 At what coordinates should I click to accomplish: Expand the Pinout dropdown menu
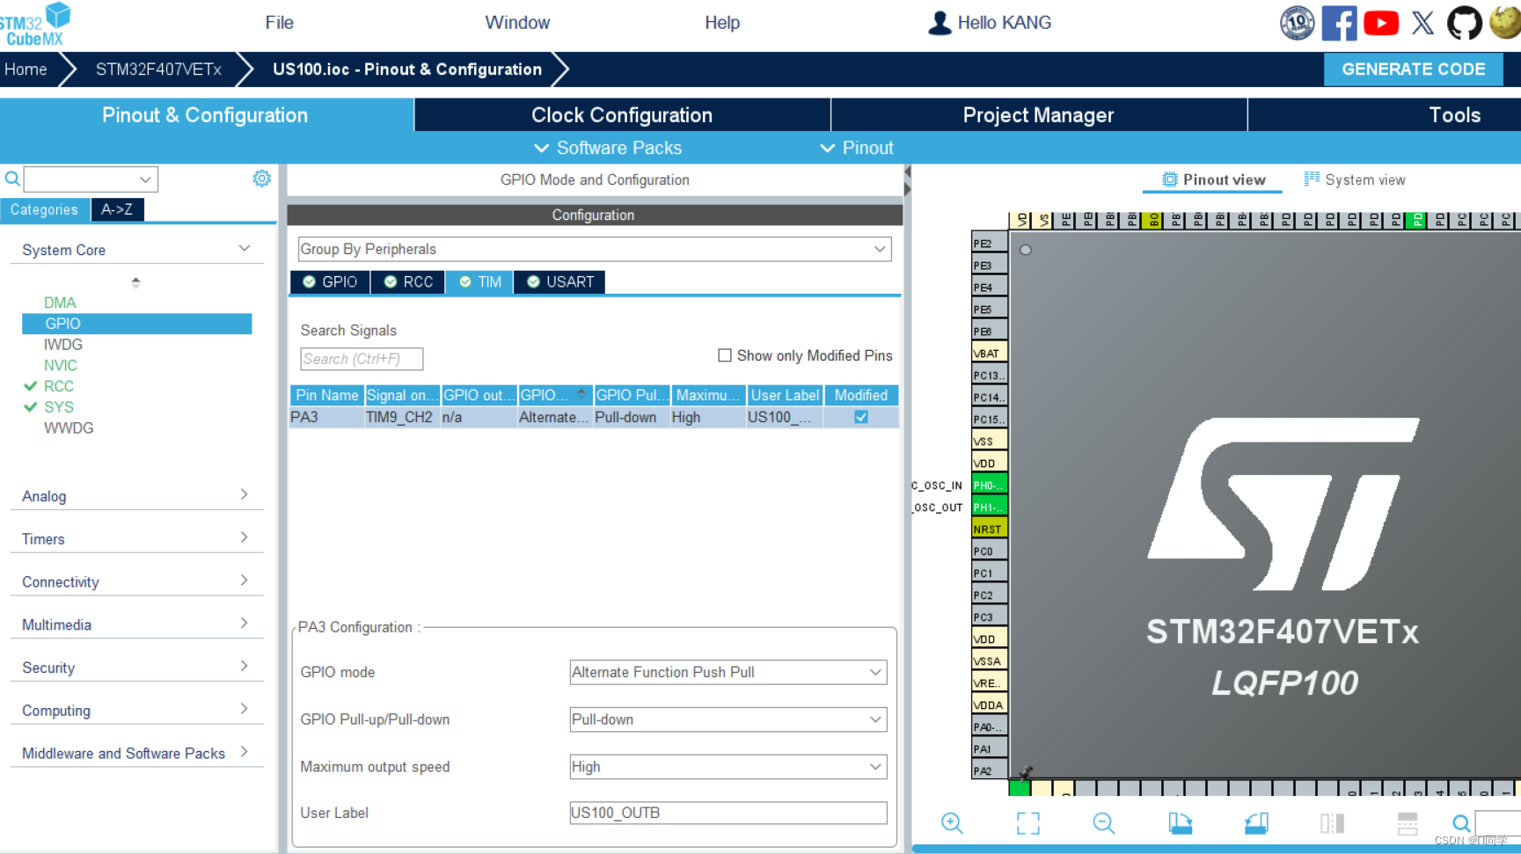(856, 148)
